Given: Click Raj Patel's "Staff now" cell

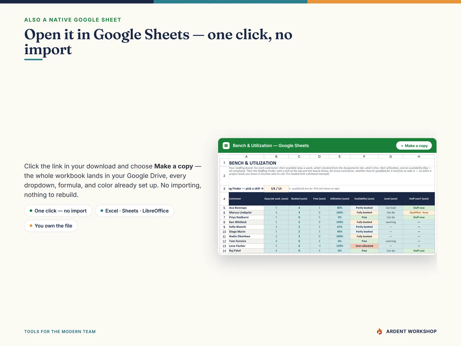Looking at the screenshot, I should coord(419,251).
